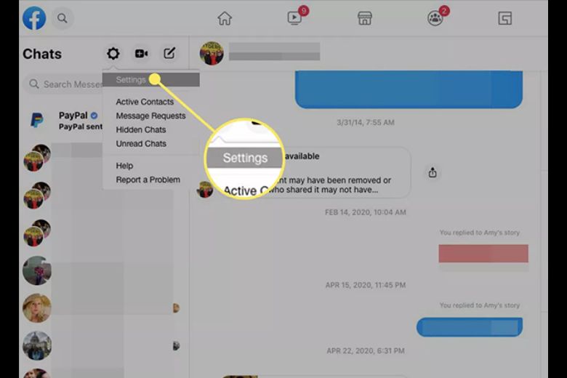
Task: Select Unread Chats menu item
Action: tap(141, 144)
